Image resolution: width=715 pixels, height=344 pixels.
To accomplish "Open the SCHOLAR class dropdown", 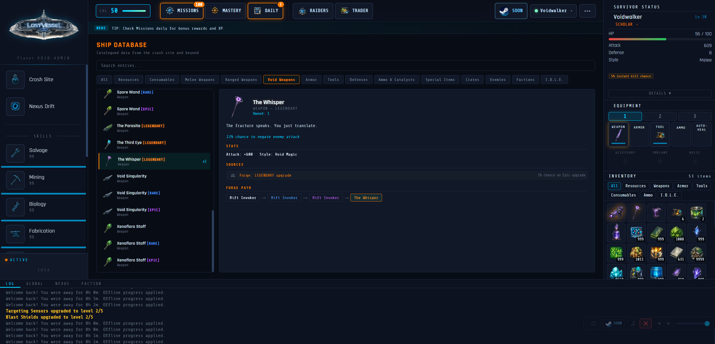I will click(626, 25).
